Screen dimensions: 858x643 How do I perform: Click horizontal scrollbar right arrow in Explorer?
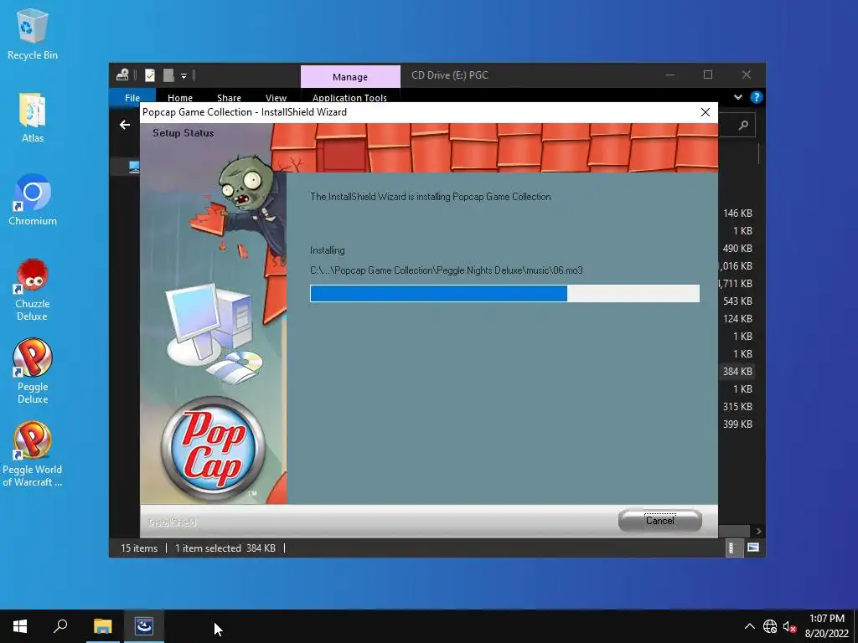(758, 531)
